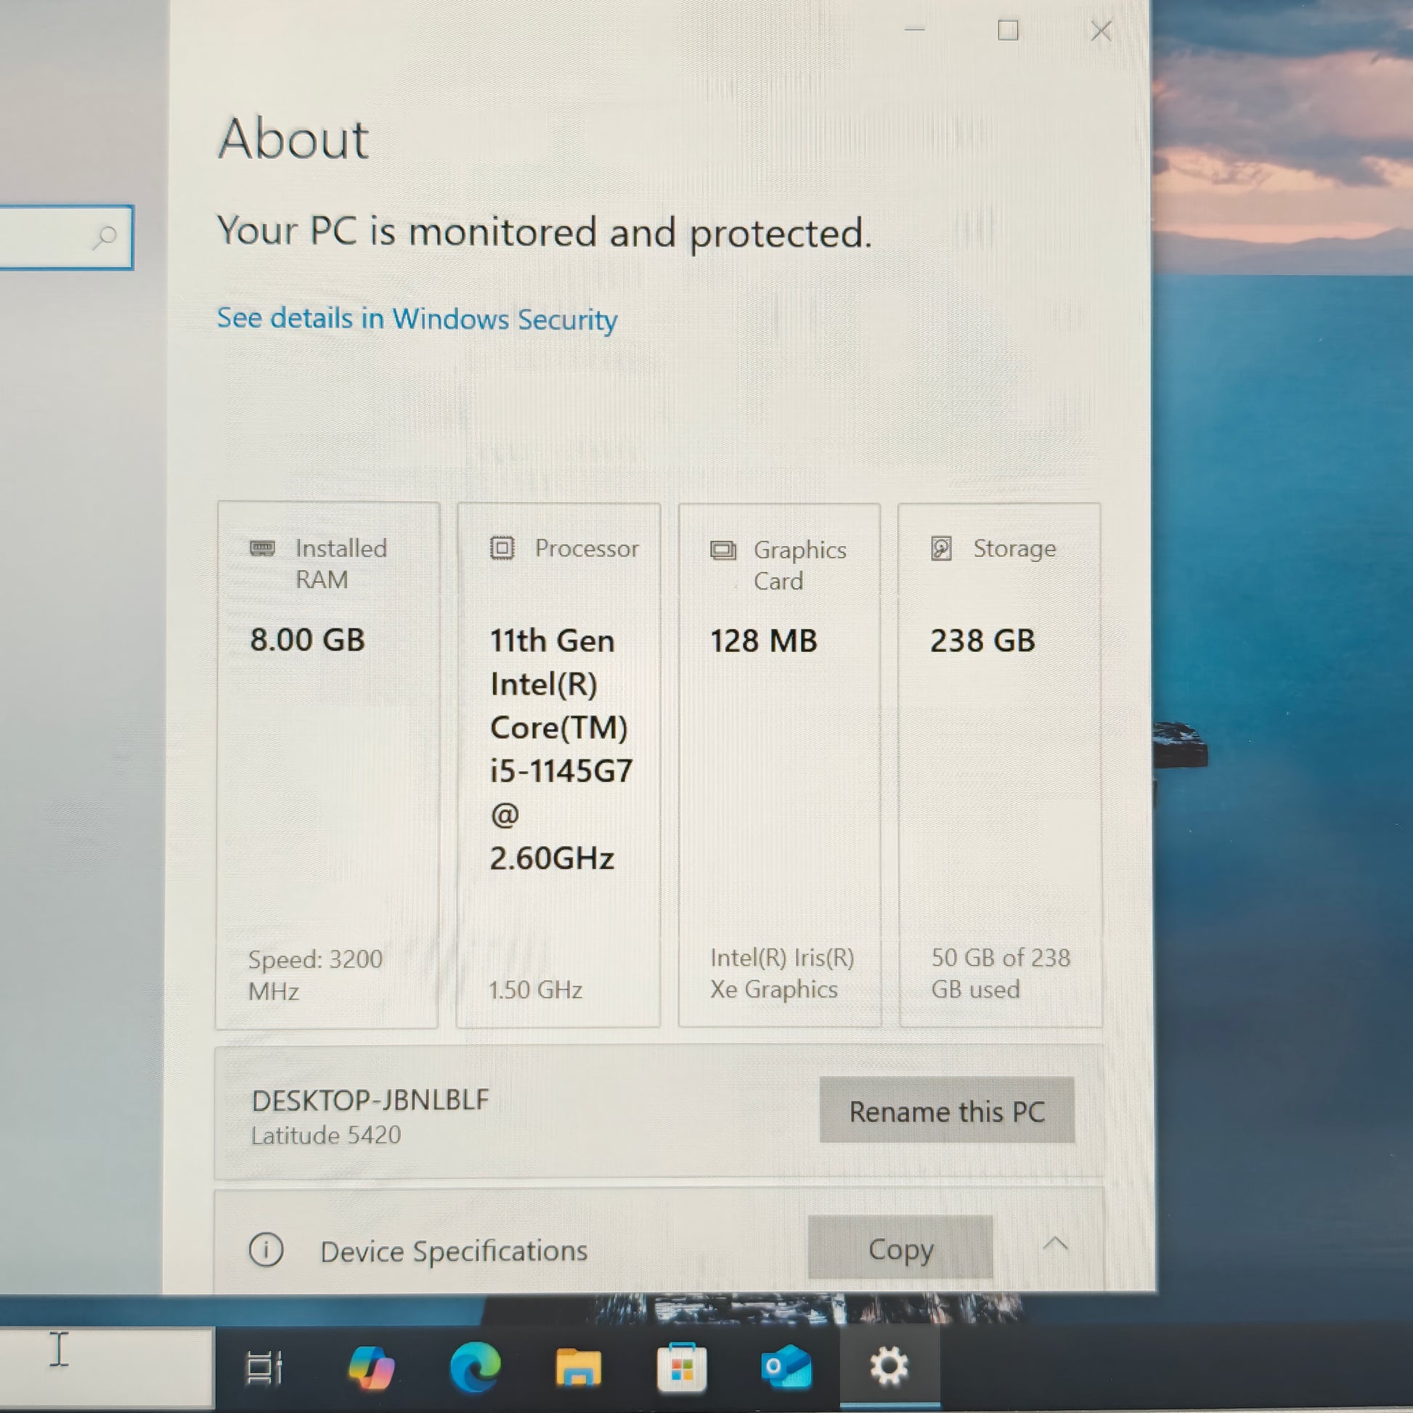
Task: Click the Device Specifications info icon
Action: [x=266, y=1250]
